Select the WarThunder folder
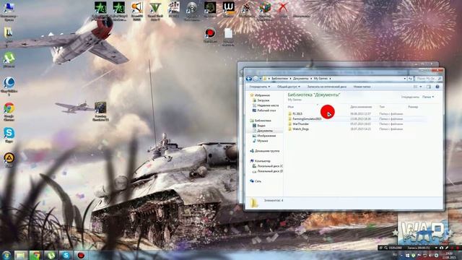Screen dimensions: 462x260 coord(298,124)
